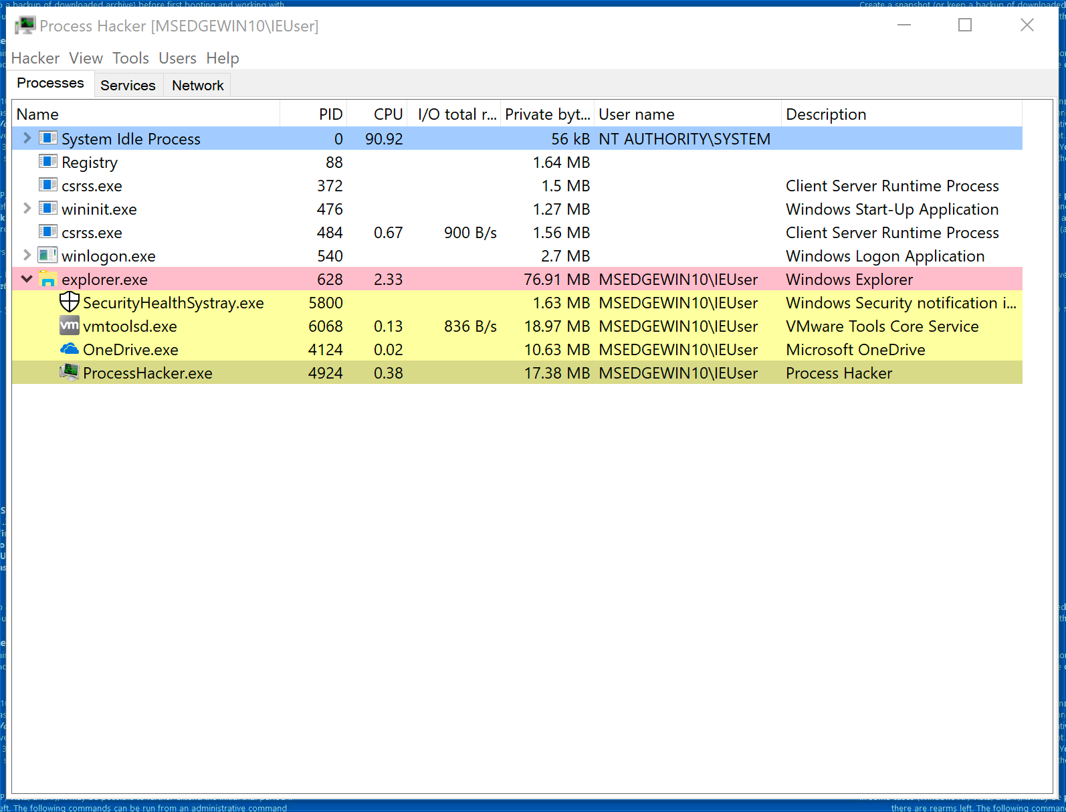Open the Hacker menu

click(x=35, y=58)
